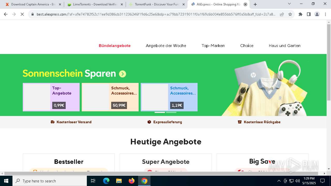Screen dimensions: 331x186
Task: Open Task View on taskbar
Action: [x=93, y=181]
